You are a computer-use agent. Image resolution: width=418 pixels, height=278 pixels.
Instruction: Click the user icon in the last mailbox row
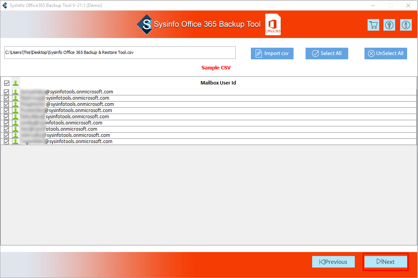point(16,142)
